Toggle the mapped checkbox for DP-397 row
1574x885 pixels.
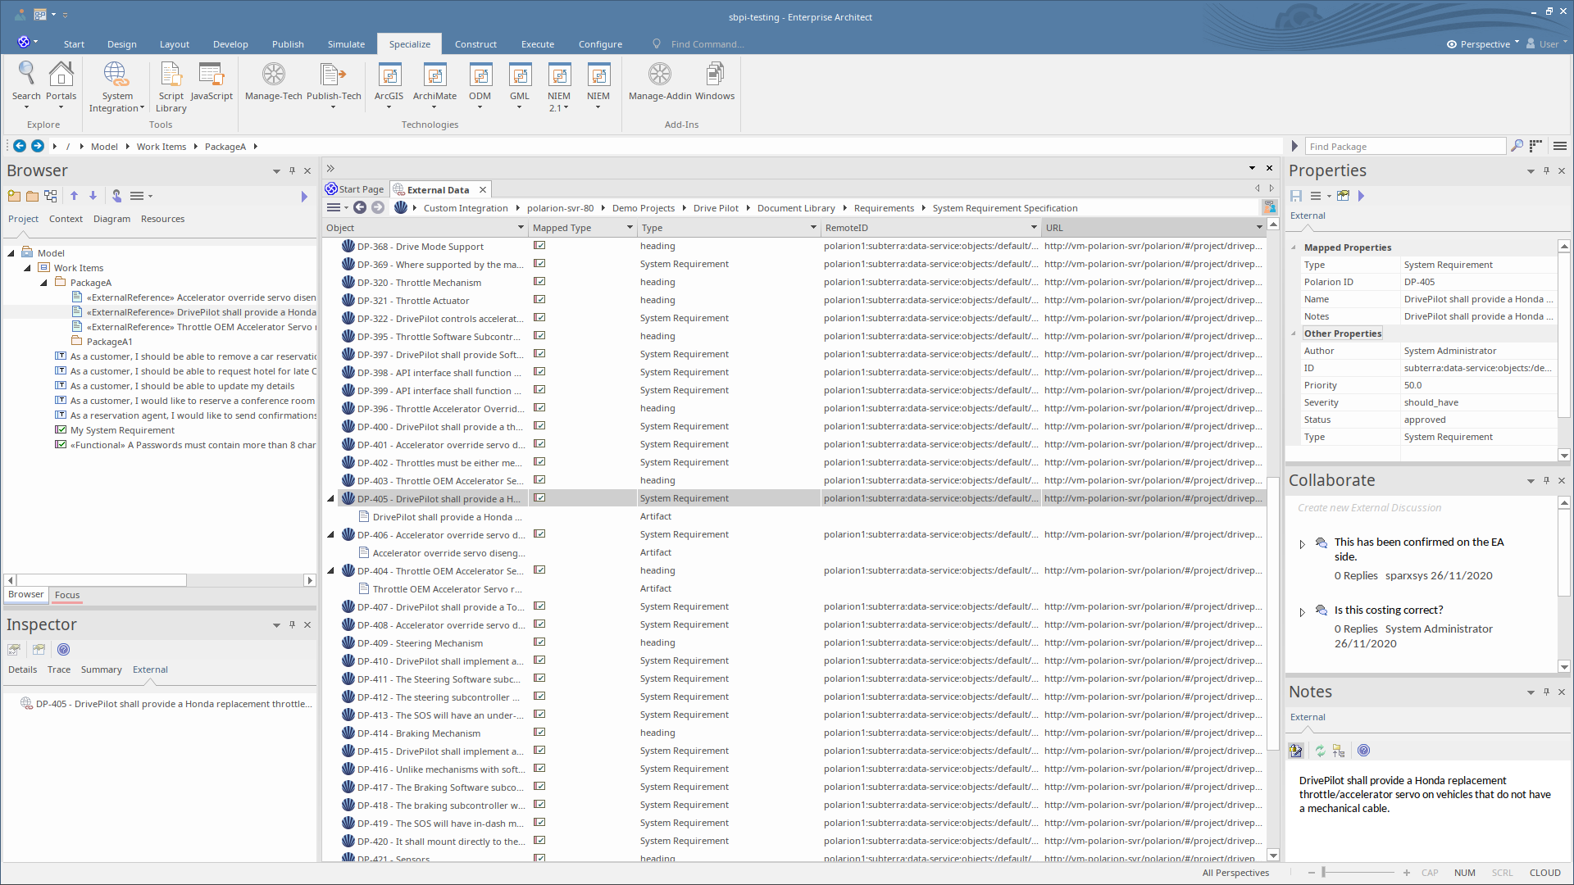539,353
